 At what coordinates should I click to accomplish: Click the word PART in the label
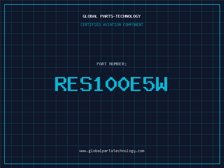click(x=102, y=64)
